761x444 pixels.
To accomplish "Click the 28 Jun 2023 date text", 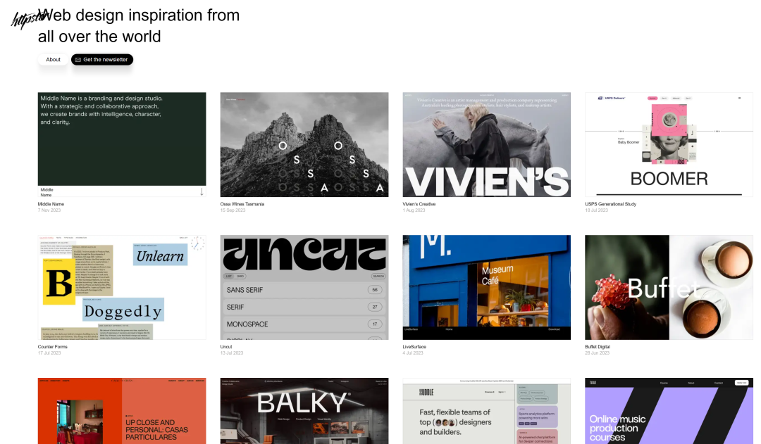I will coord(597,353).
